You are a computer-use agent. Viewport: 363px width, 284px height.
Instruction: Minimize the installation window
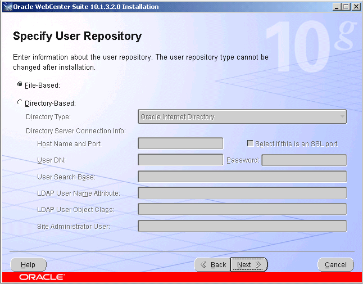pos(337,7)
